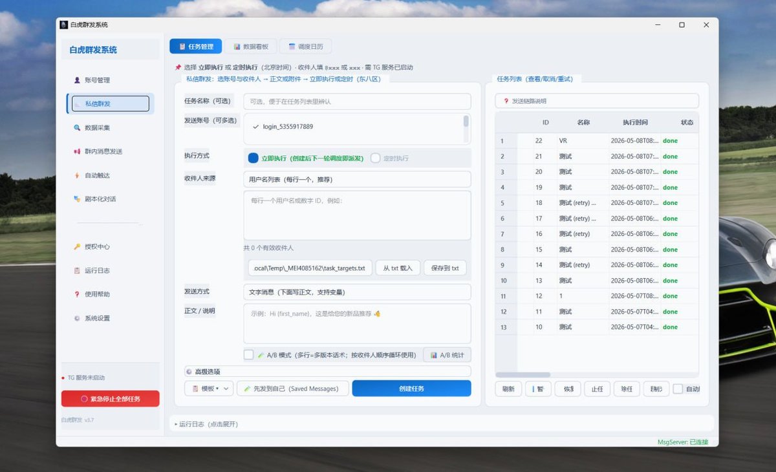Click the recipient usernames text area
776x472 pixels.
pyautogui.click(x=357, y=215)
